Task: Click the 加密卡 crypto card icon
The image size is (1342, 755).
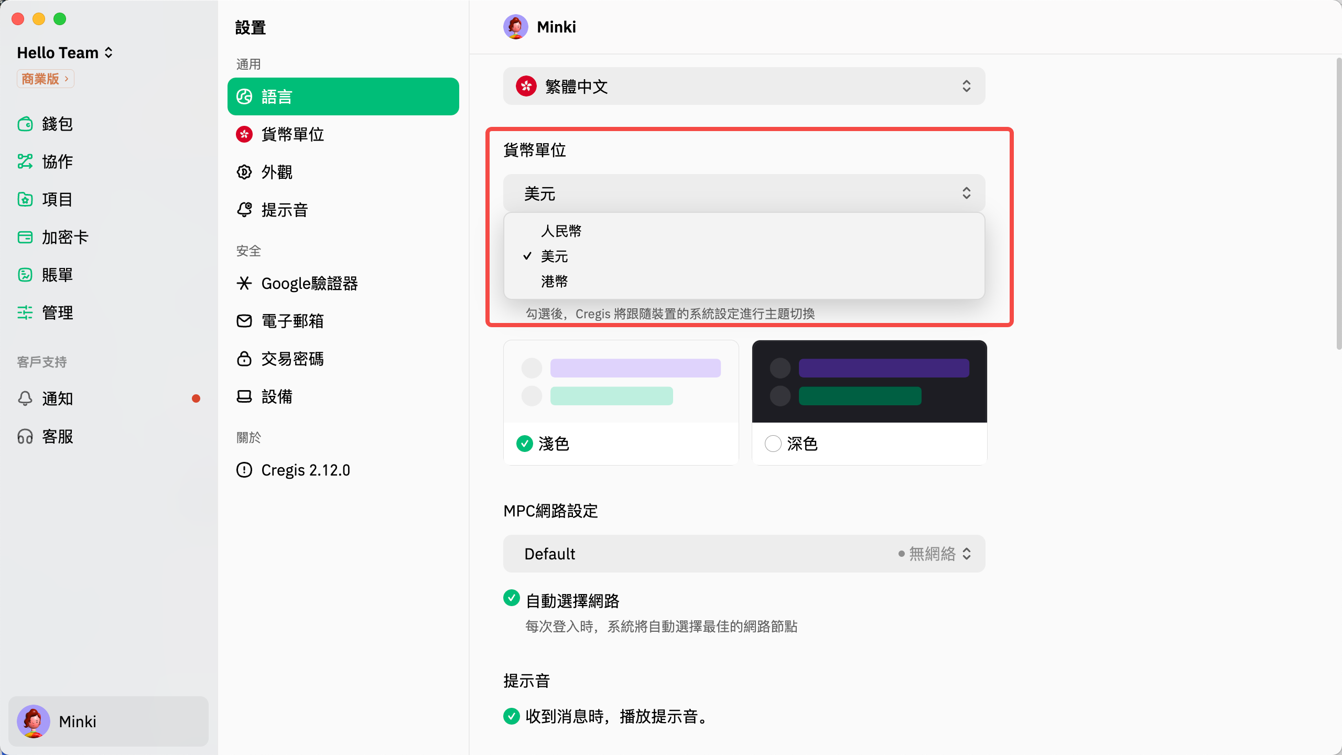Action: [25, 237]
